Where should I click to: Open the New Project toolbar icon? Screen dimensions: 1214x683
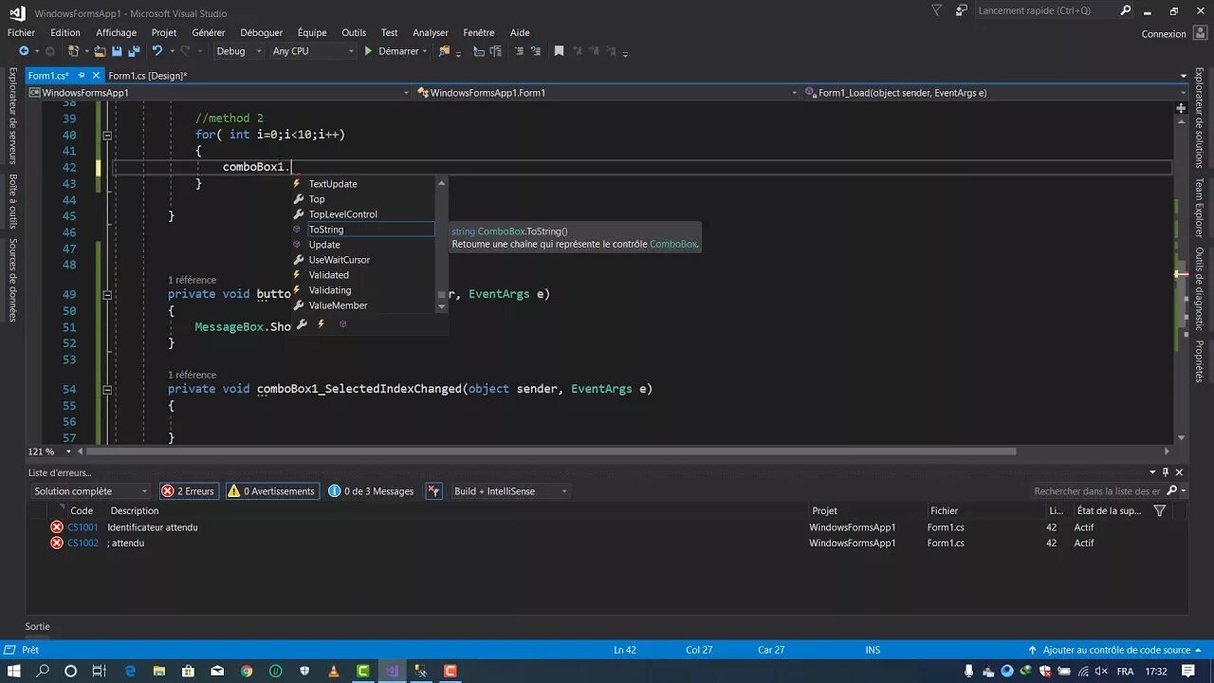(74, 51)
